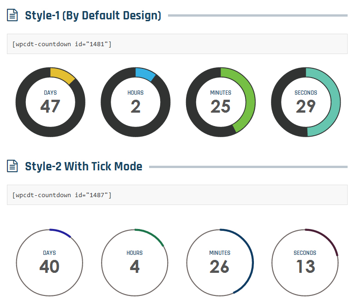Click the Style-1 Minutes circle showing 25
Screen dimensions: 355x301
[221, 102]
